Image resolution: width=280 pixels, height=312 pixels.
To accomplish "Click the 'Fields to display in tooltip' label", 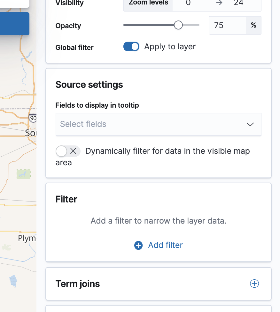I will [97, 105].
